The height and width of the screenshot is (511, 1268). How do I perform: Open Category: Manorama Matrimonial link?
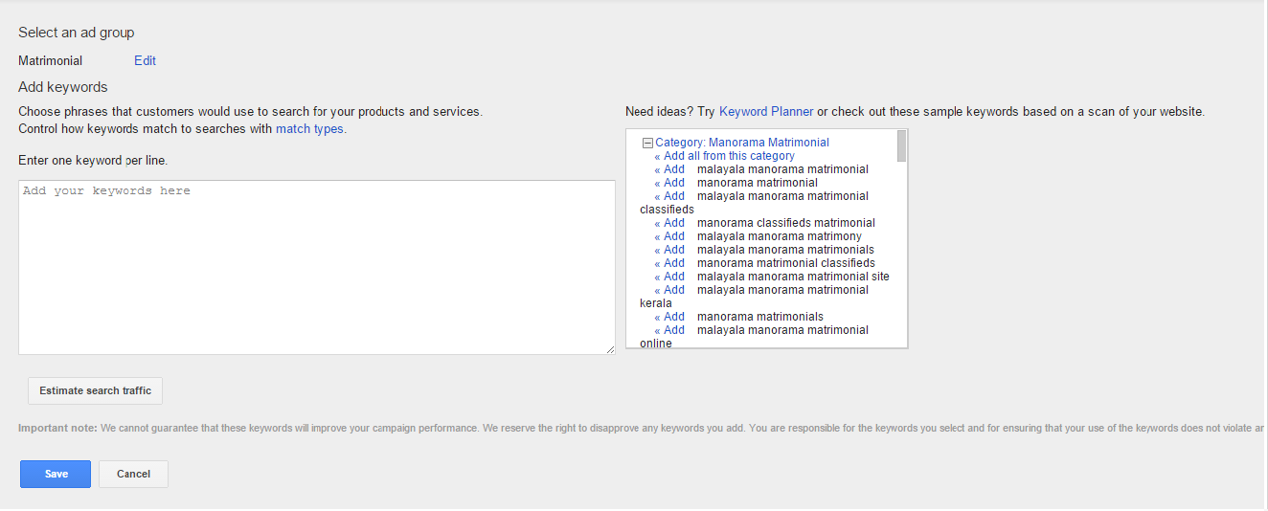[742, 143]
